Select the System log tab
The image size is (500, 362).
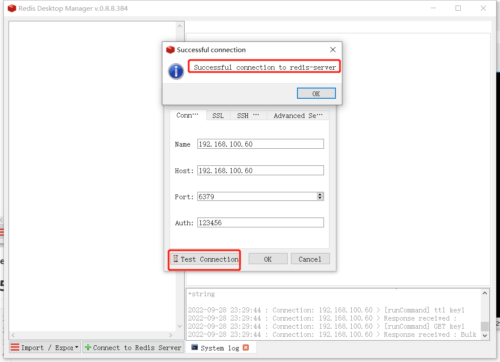click(220, 347)
